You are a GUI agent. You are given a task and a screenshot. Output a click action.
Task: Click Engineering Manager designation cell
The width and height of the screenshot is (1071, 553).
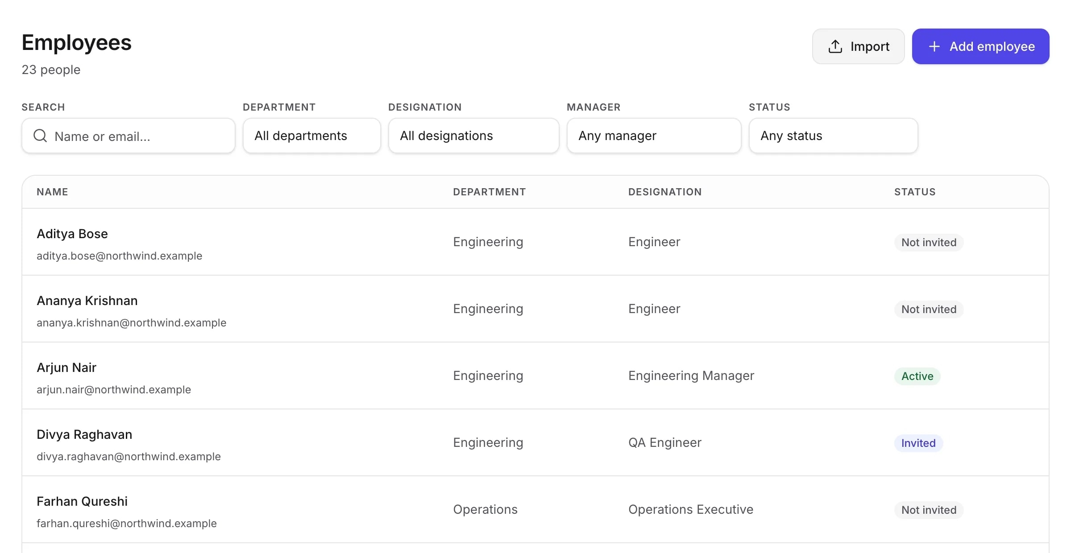691,376
